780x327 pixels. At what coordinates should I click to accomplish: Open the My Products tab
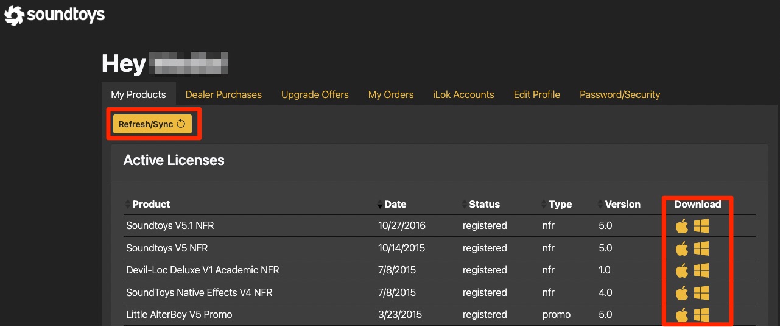(x=138, y=94)
